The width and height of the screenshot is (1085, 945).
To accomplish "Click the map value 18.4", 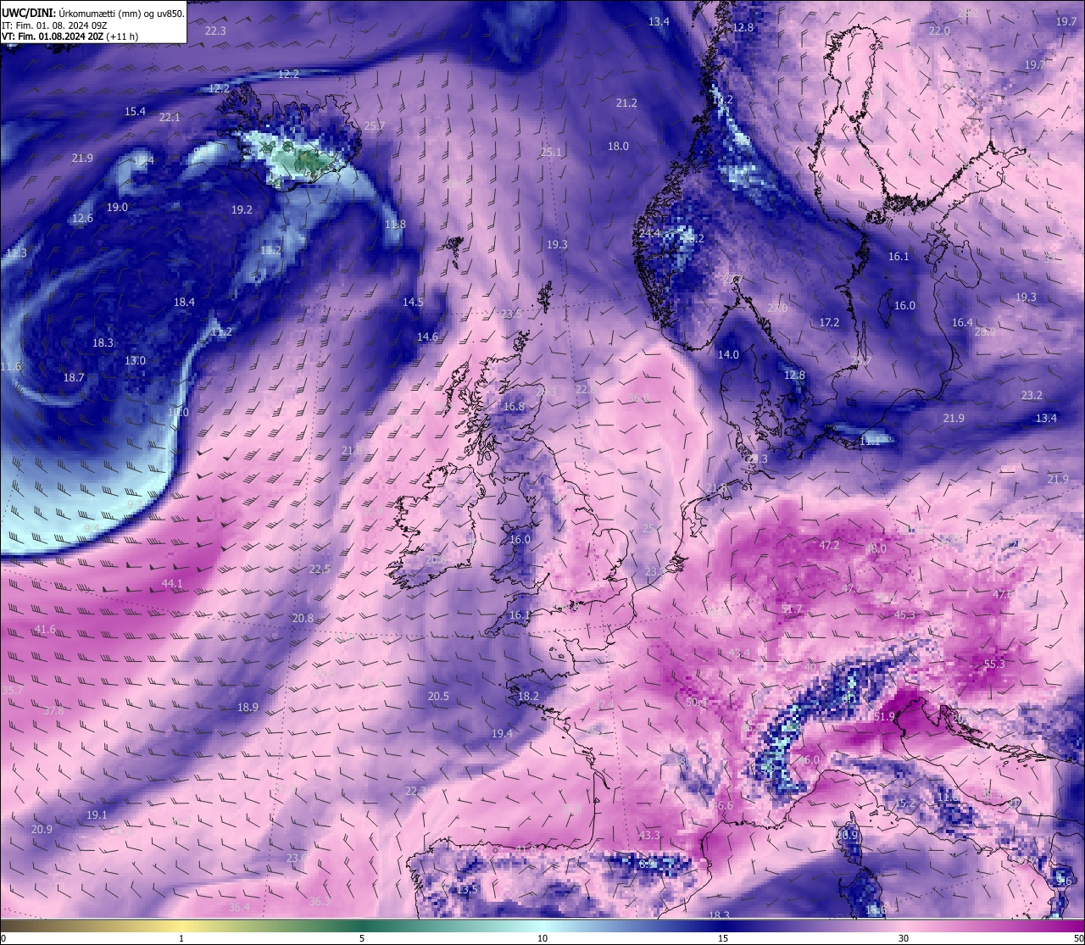I will (184, 303).
